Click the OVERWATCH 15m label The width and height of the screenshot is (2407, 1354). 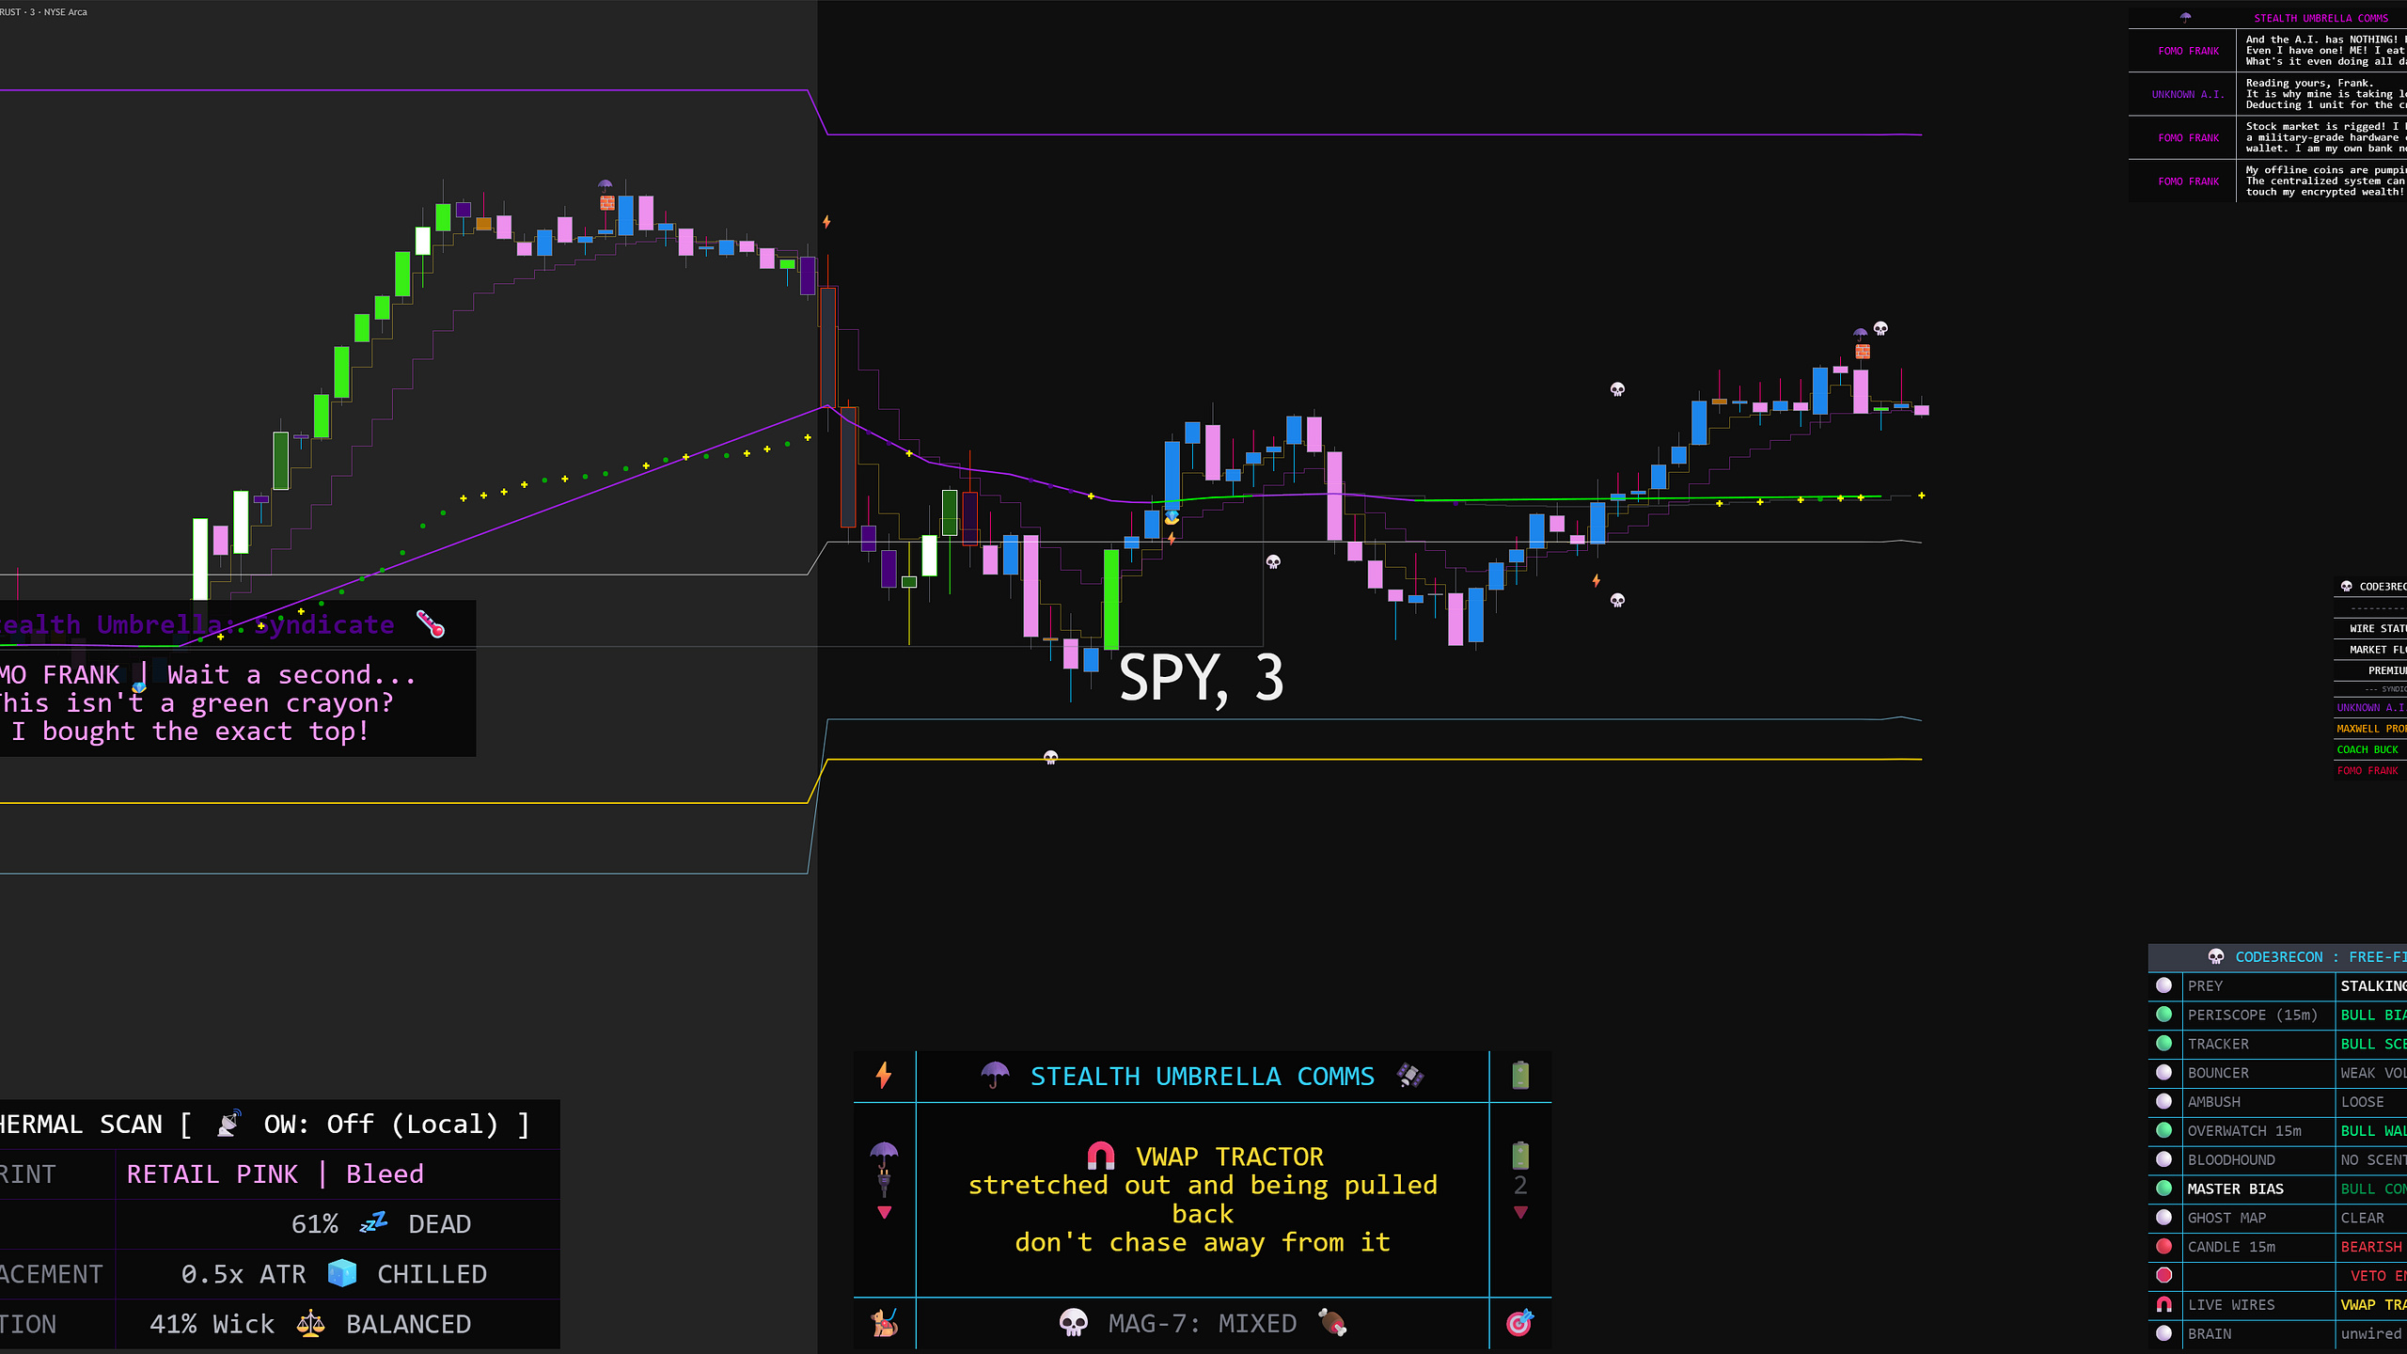pyautogui.click(x=2244, y=1131)
